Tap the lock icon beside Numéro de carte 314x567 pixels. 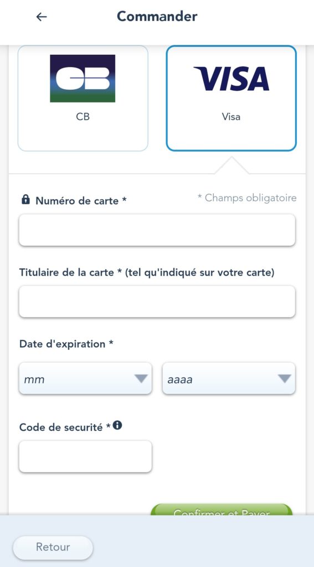point(25,199)
